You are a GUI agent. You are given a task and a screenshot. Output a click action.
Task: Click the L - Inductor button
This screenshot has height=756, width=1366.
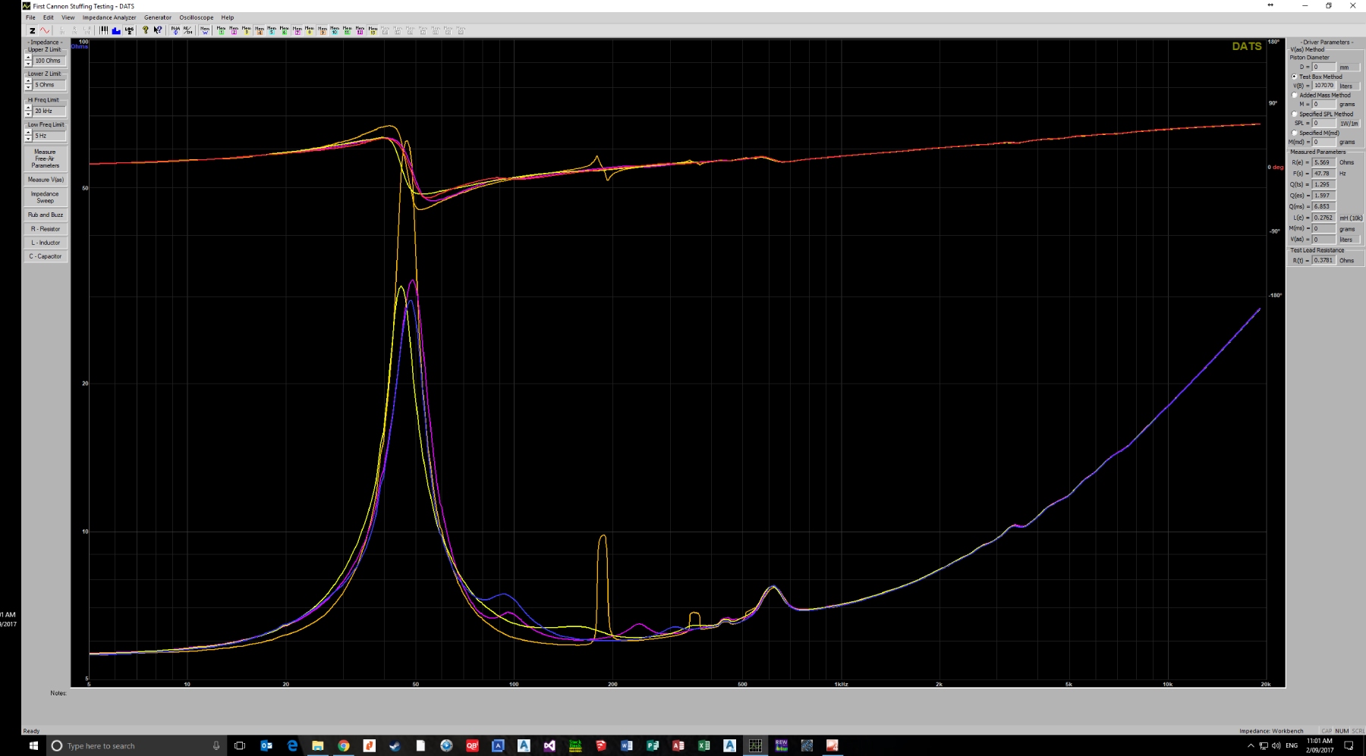[46, 243]
